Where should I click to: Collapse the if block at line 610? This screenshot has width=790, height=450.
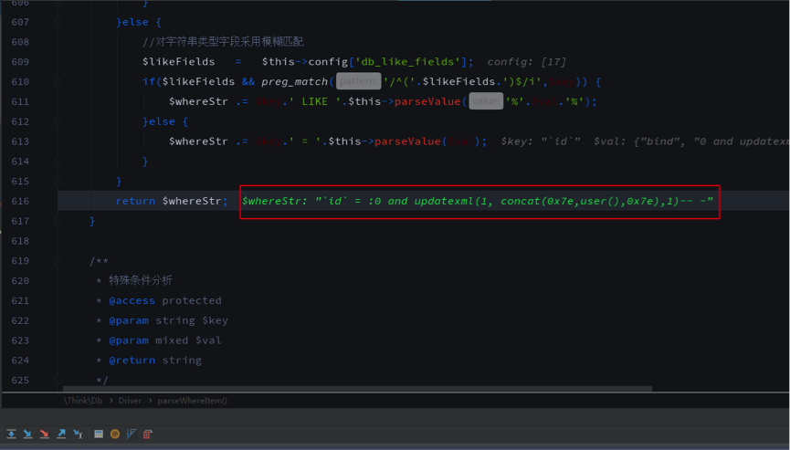coord(58,82)
